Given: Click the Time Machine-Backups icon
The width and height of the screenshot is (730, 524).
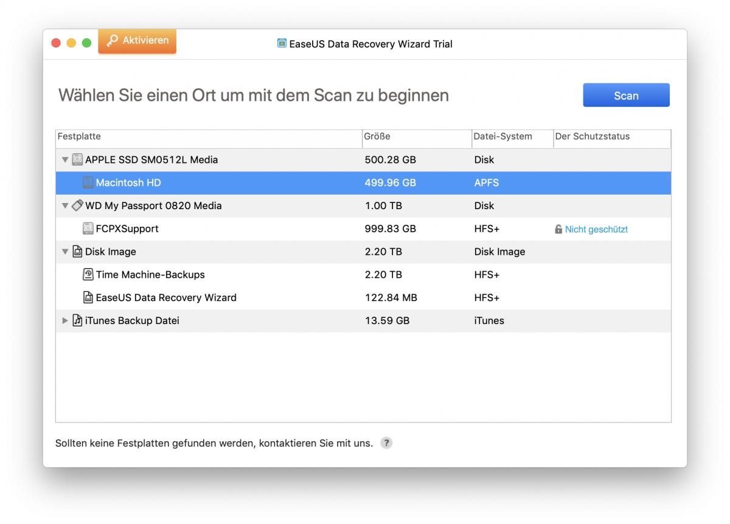Looking at the screenshot, I should [x=88, y=274].
